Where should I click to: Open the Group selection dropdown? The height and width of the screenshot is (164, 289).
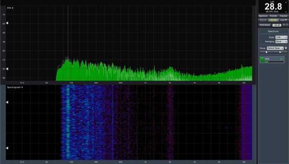275,48
